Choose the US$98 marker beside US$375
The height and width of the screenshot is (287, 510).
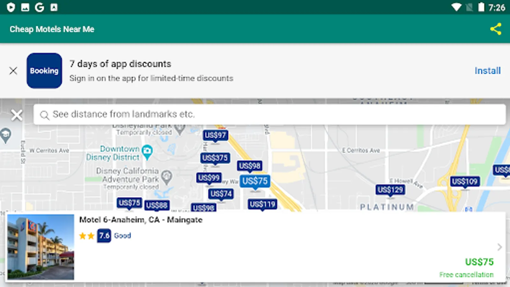(x=250, y=166)
